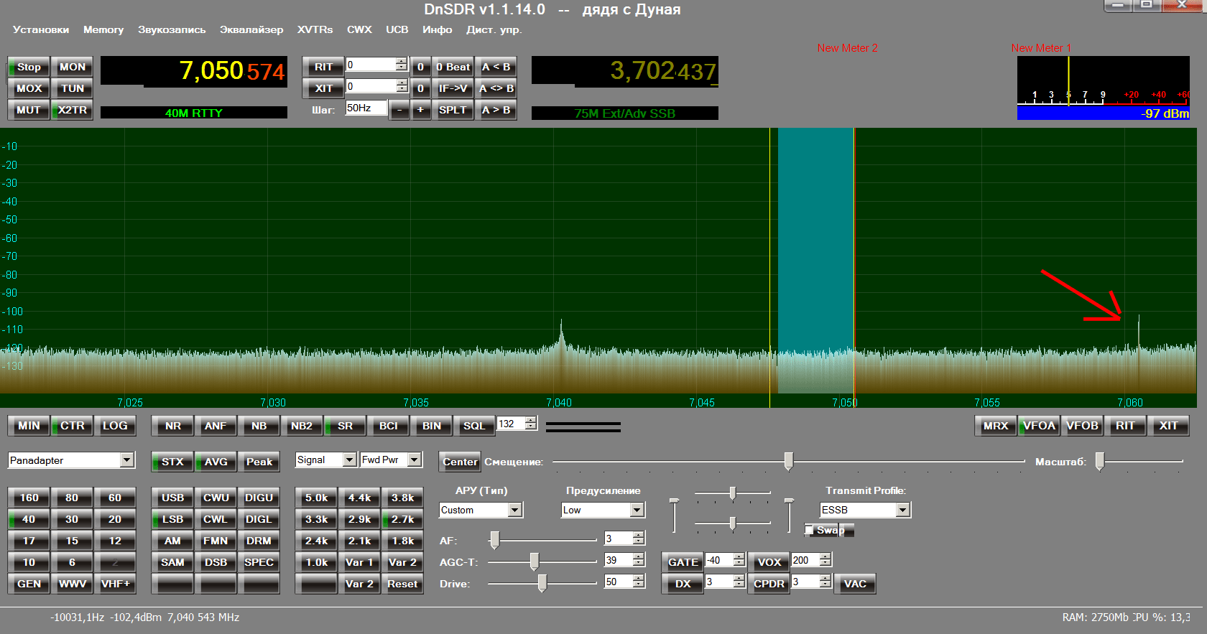Swap VFOs with A <> B button
Image resolution: width=1207 pixels, height=634 pixels.
click(496, 88)
